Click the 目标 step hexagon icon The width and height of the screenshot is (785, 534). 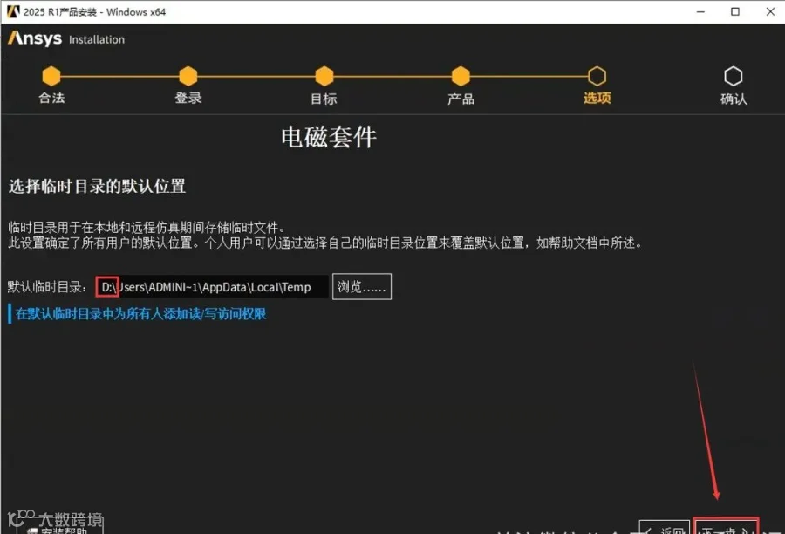point(324,76)
